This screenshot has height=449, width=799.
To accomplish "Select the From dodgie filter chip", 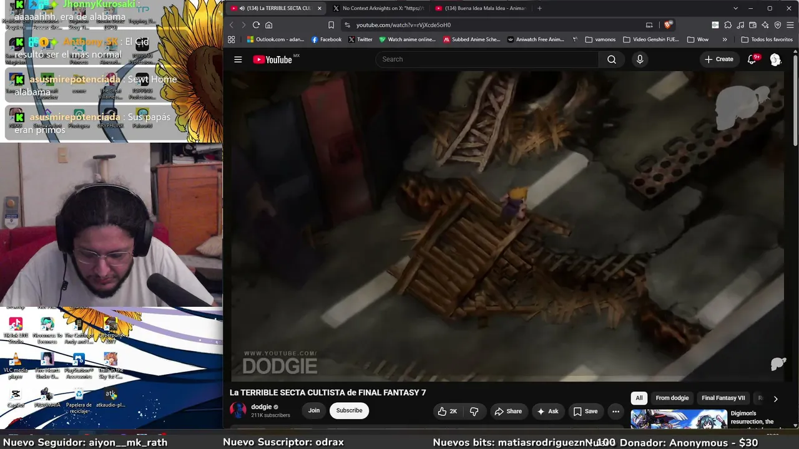I will (672, 398).
